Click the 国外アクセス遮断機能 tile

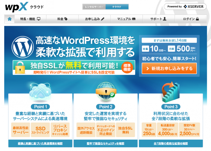[x=86, y=130]
